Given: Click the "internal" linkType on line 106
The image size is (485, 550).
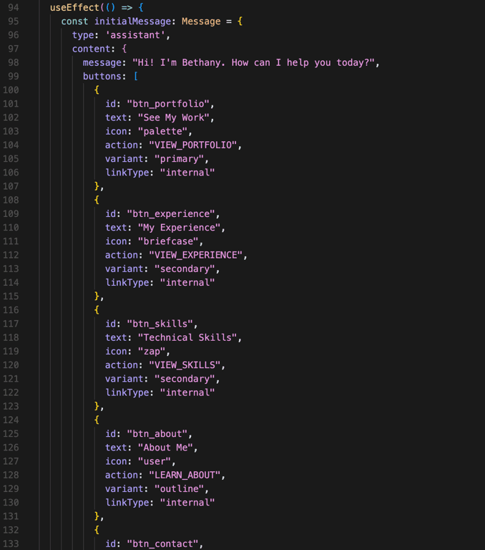Looking at the screenshot, I should tap(187, 173).
